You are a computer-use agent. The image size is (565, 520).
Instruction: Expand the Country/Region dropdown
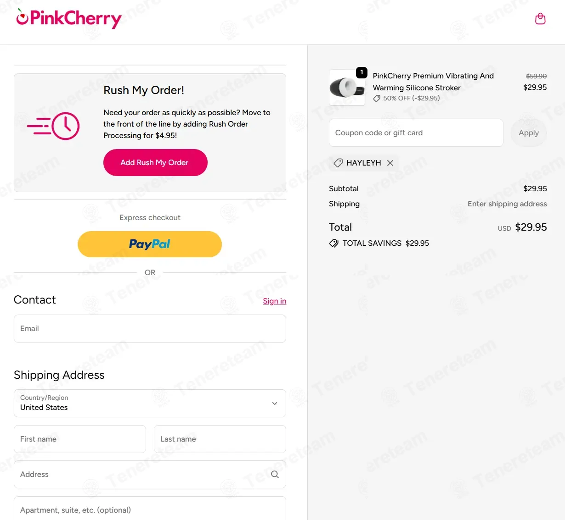pyautogui.click(x=150, y=404)
